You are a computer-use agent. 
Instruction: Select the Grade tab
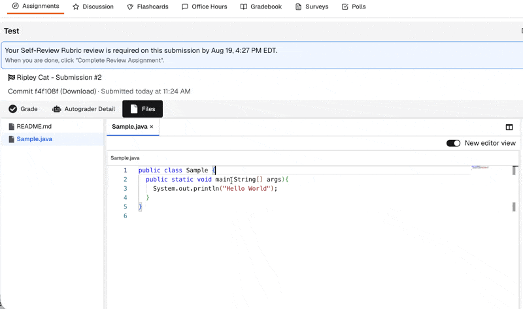(x=23, y=109)
